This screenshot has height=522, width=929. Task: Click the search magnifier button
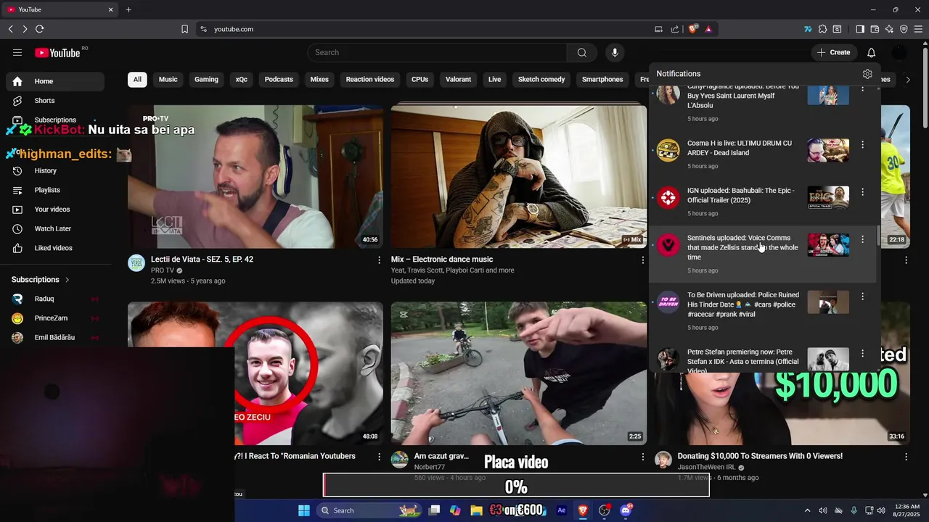pos(581,52)
